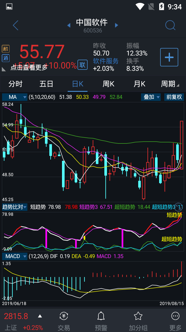Open the 叠加 overlay dropdown
The image size is (186, 332).
pos(151,97)
